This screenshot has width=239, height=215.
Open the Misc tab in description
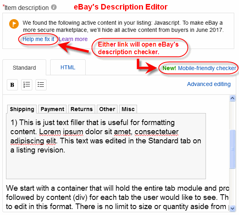(128, 109)
